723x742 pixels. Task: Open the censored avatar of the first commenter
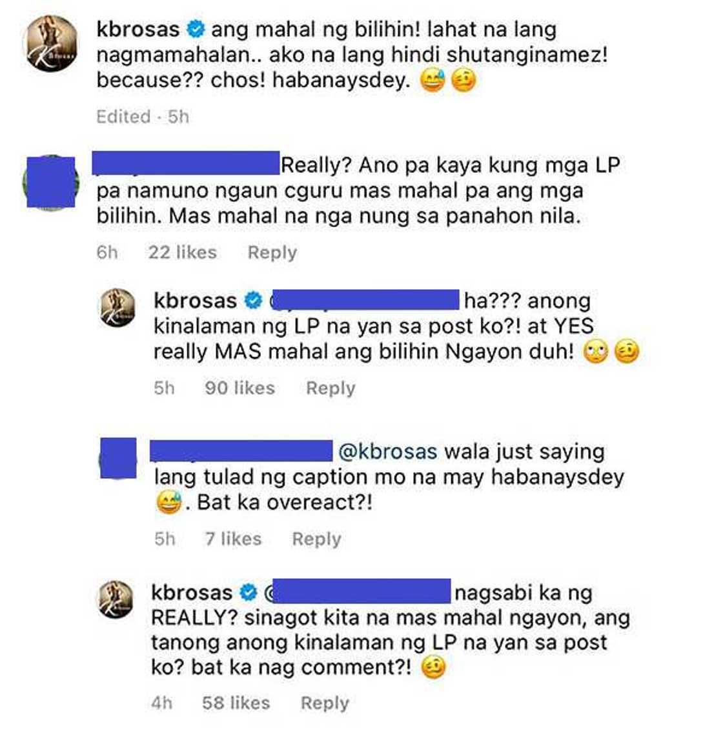coord(50,182)
